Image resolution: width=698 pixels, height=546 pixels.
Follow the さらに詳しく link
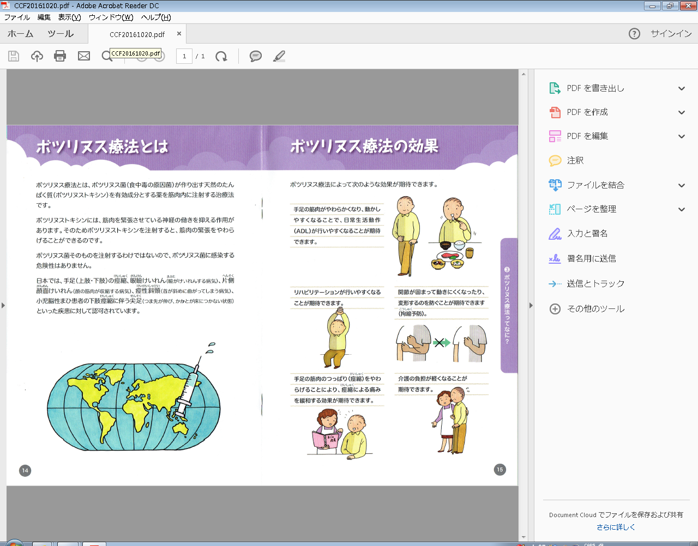click(x=616, y=527)
